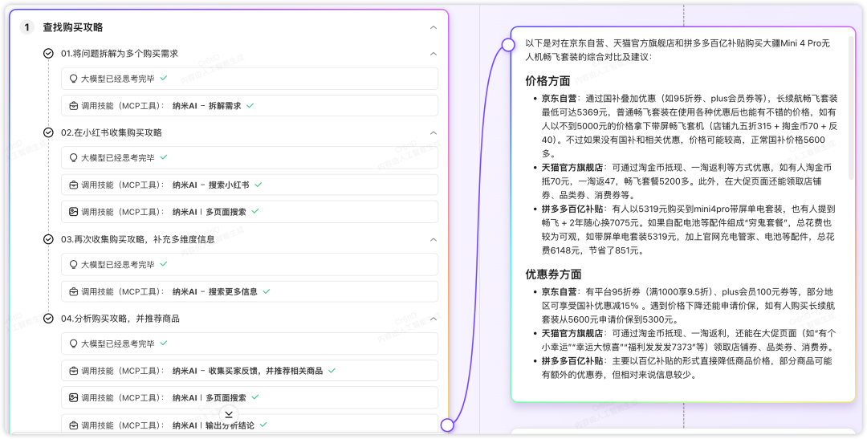Click green checkmark after 输出分析结论
867x439 pixels.
click(x=263, y=425)
